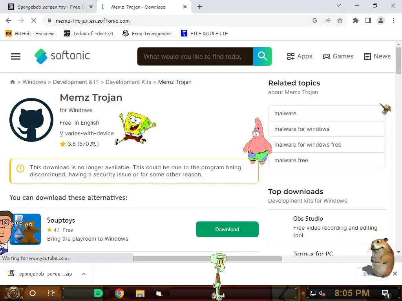
Task: Click the Google icon in address bar
Action: pos(315,20)
